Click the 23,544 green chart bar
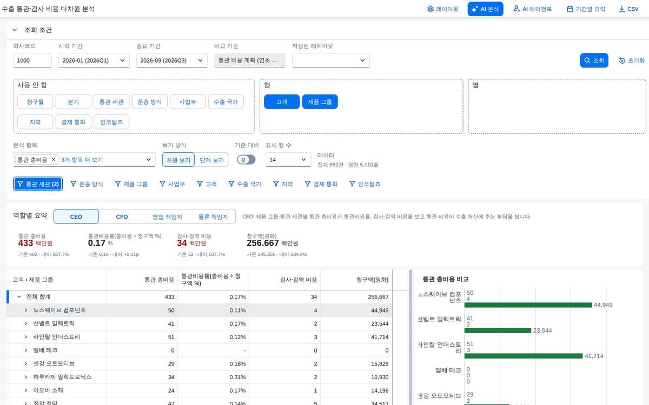The image size is (649, 405). pyautogui.click(x=499, y=330)
